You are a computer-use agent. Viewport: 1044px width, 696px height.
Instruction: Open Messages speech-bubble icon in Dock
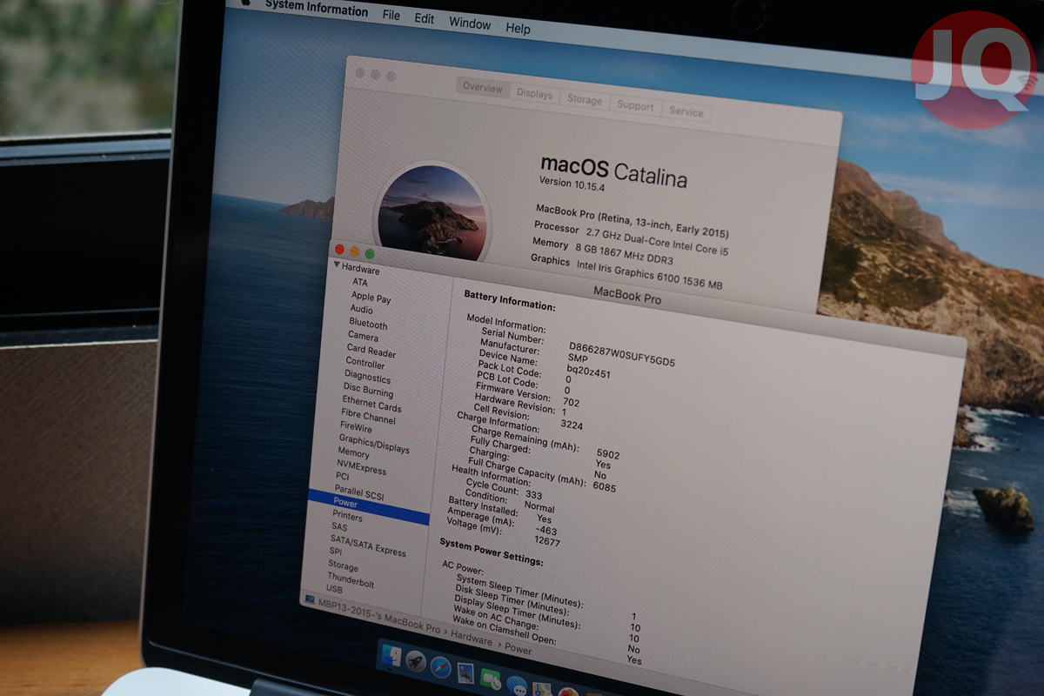(x=517, y=685)
